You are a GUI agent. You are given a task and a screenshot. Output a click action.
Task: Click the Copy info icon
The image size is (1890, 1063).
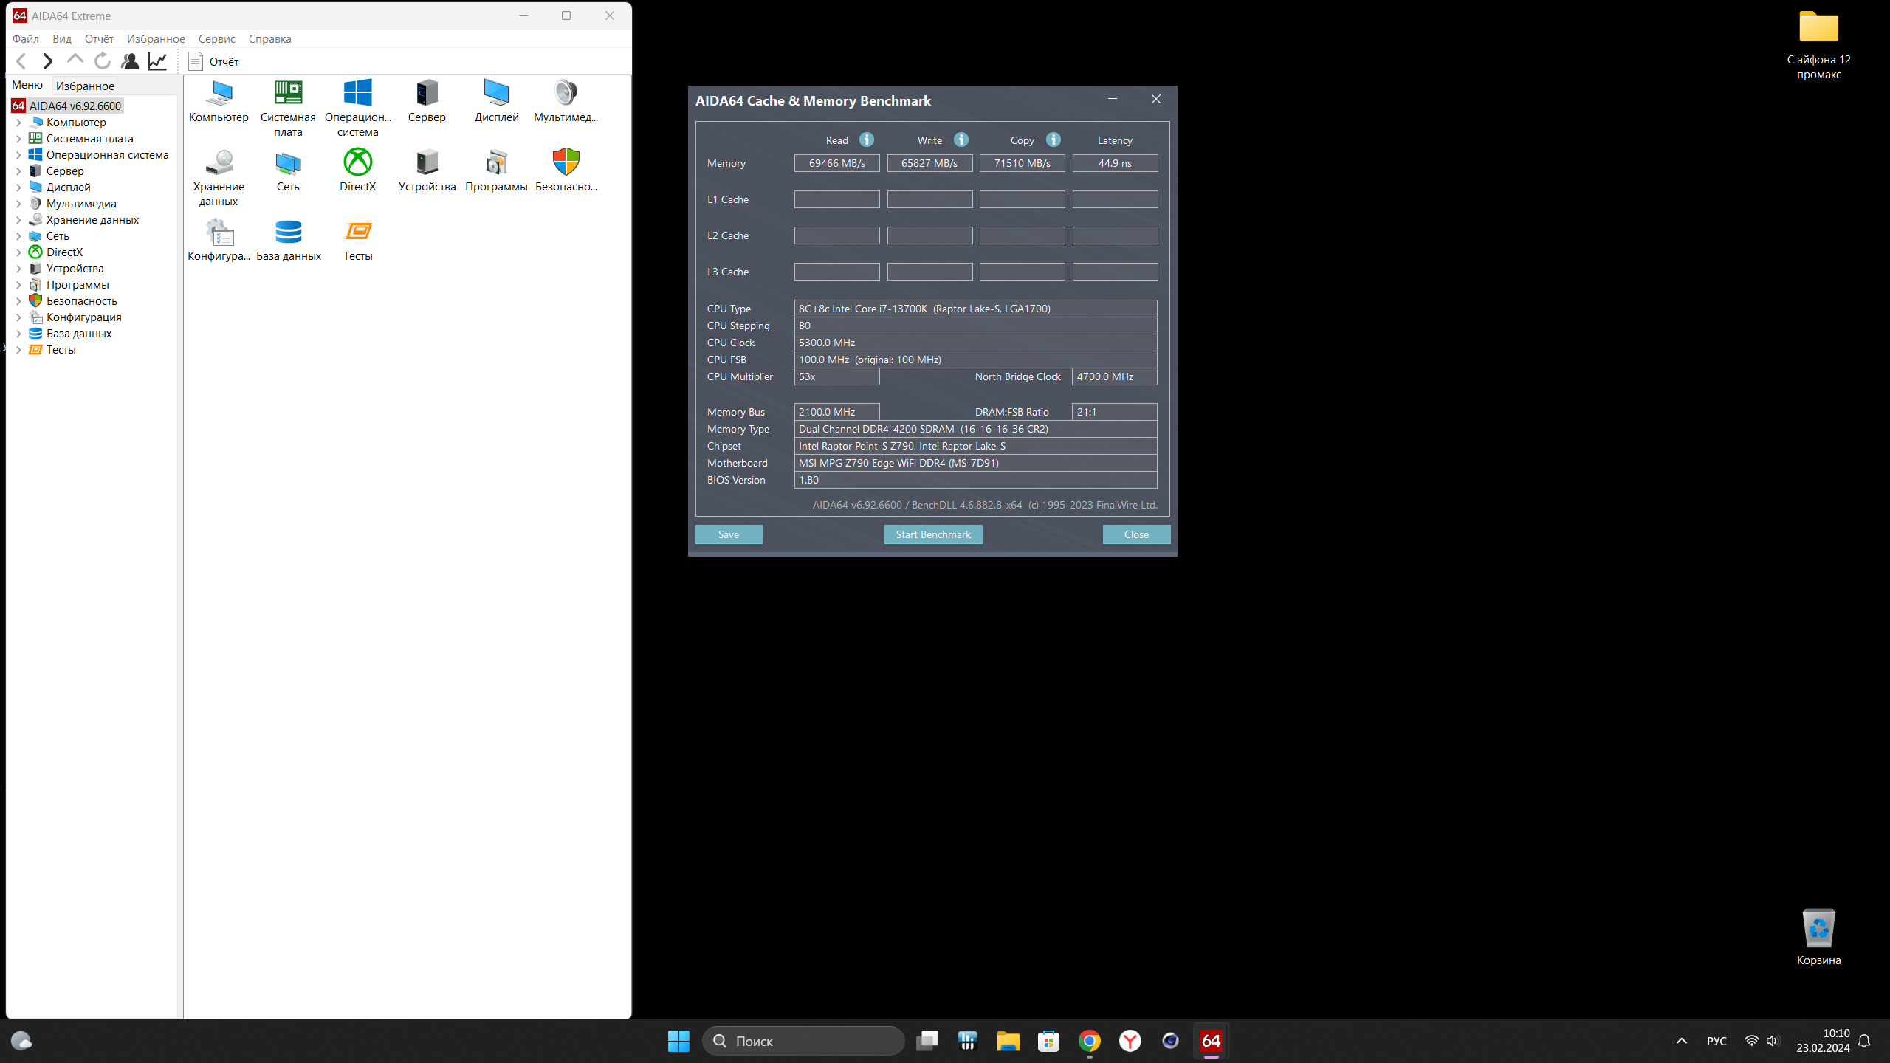tap(1054, 140)
